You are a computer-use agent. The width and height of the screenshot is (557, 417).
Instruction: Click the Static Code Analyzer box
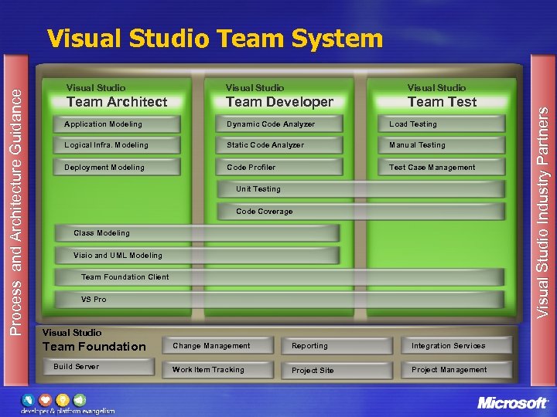[x=279, y=145]
